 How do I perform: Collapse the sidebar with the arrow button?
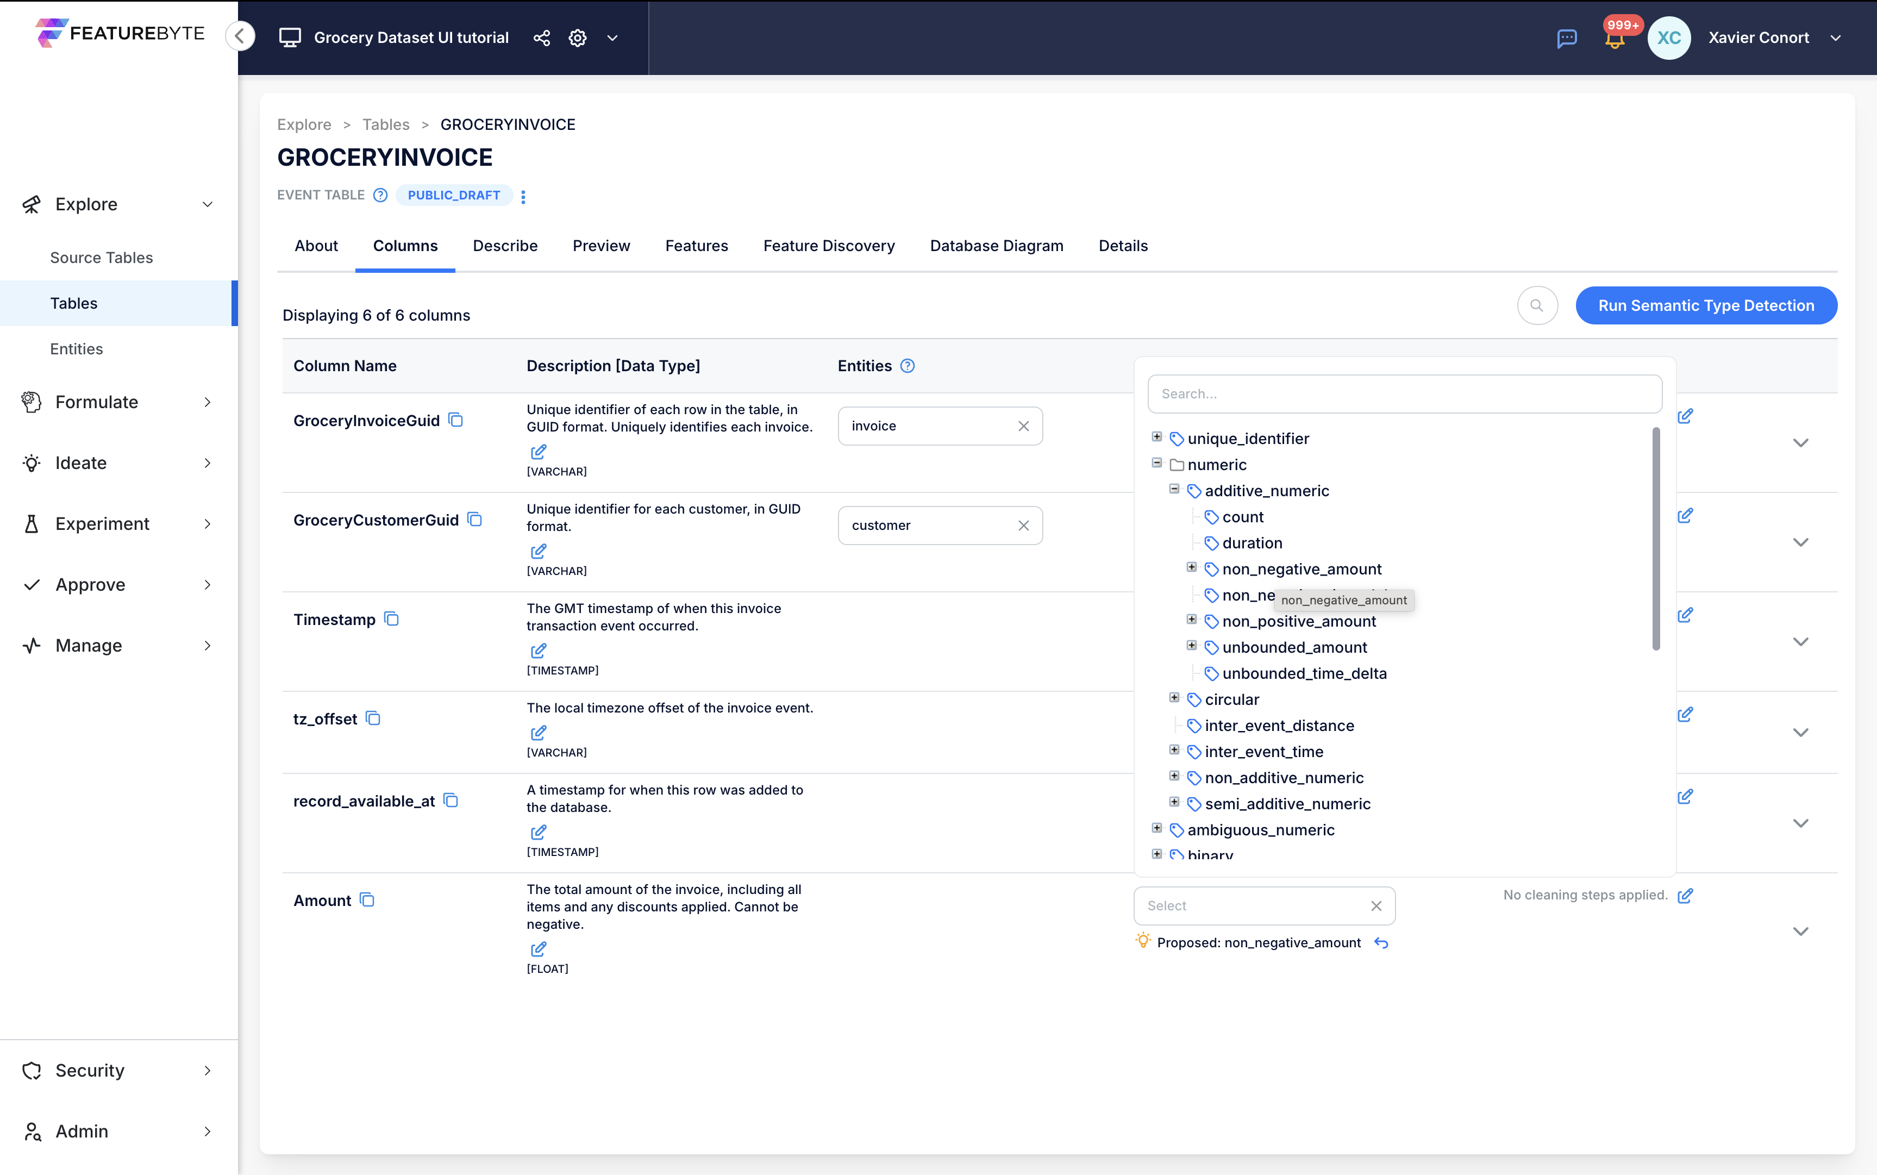point(240,36)
